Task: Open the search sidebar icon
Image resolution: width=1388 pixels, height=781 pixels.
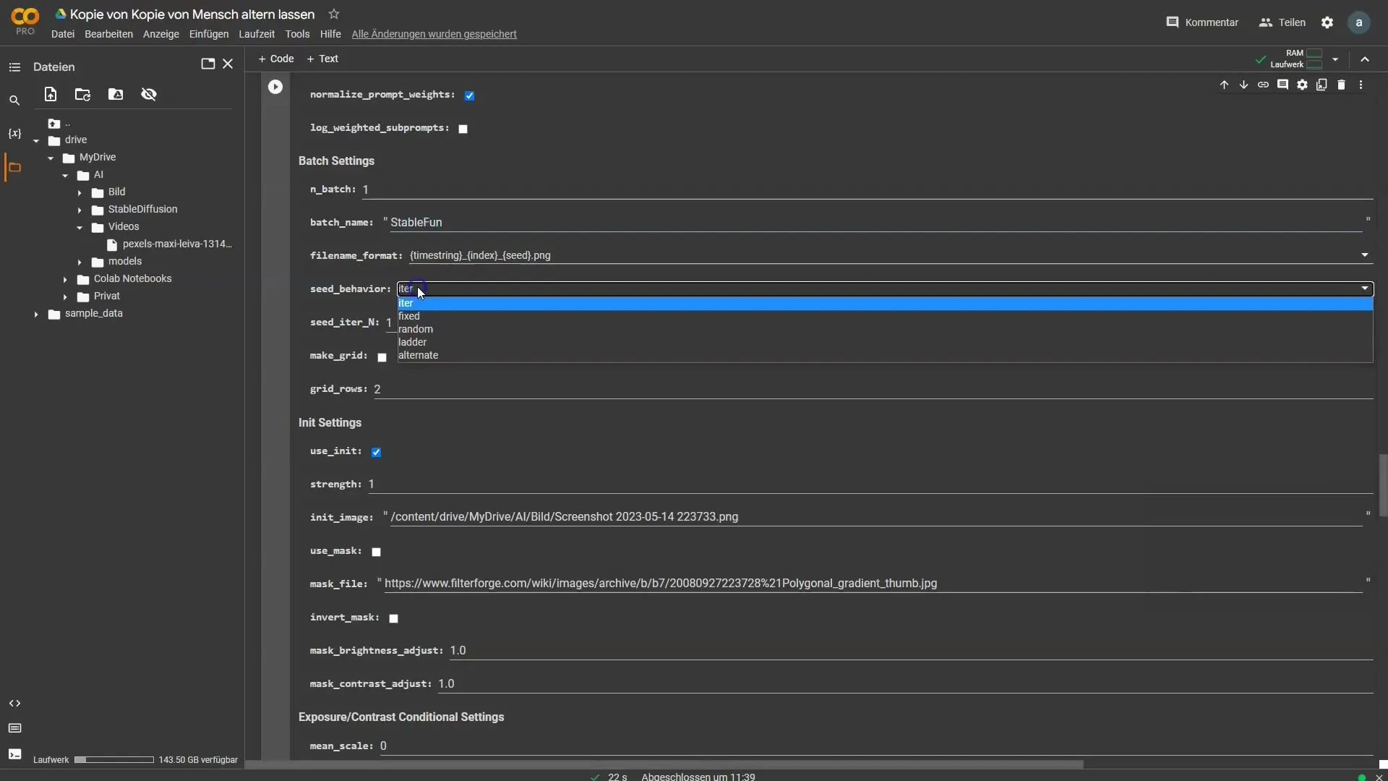Action: (14, 101)
